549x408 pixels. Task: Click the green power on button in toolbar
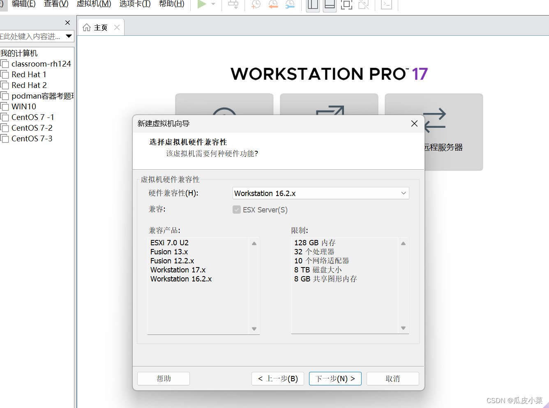[202, 4]
